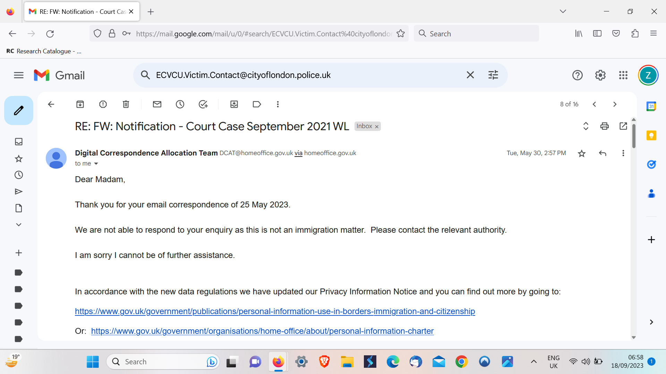
Task: Expand the More labels chevron in the sidebar
Action: pos(19,225)
